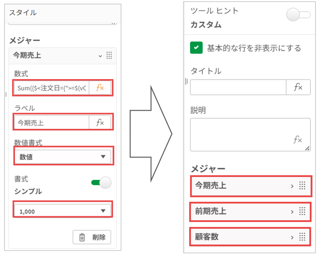Open expression editor for ラベル field
The width and height of the screenshot is (320, 256).
[x=100, y=123]
